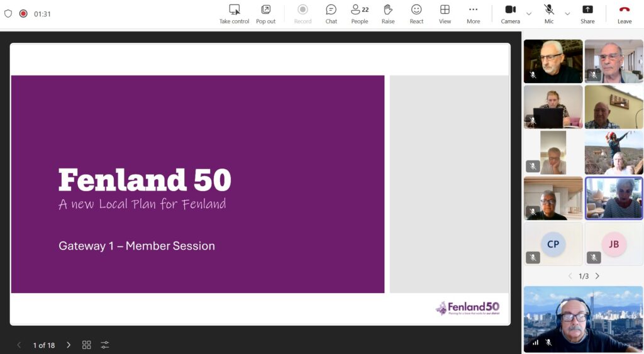Open slide grid view icon

(86, 345)
